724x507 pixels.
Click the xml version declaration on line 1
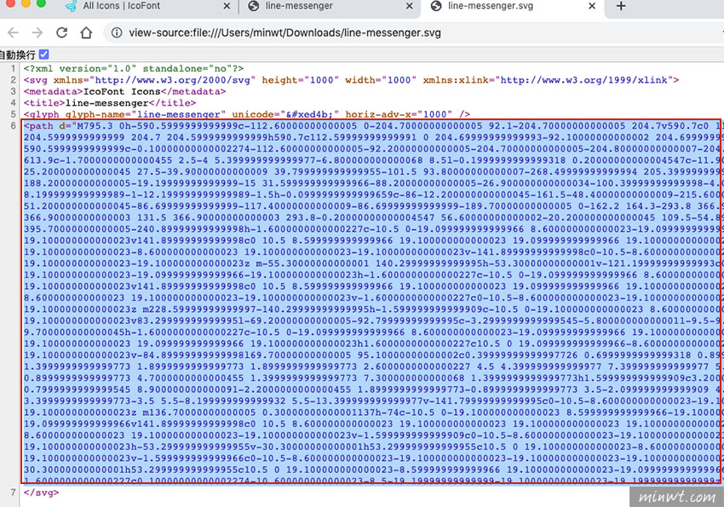pyautogui.click(x=134, y=68)
